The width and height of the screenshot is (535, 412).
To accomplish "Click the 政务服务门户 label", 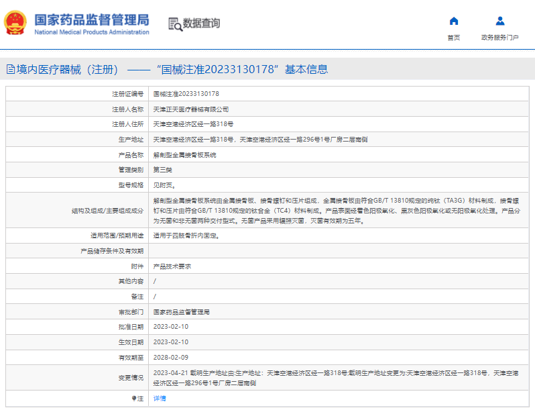I will (x=500, y=38).
